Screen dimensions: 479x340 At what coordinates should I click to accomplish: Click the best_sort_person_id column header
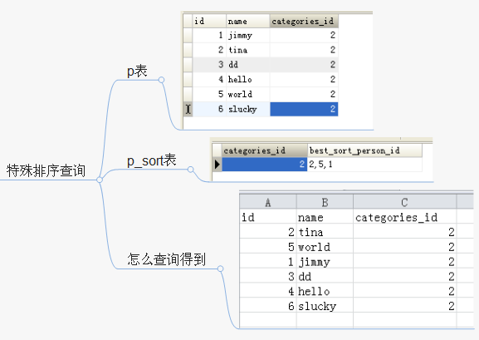pyautogui.click(x=364, y=150)
